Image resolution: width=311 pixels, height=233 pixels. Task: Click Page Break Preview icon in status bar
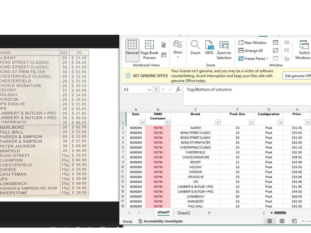click(x=294, y=221)
